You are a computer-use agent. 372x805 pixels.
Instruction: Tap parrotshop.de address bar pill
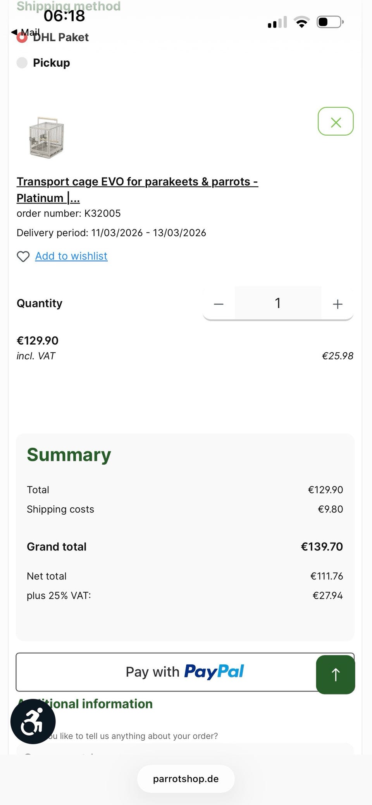[x=186, y=779]
